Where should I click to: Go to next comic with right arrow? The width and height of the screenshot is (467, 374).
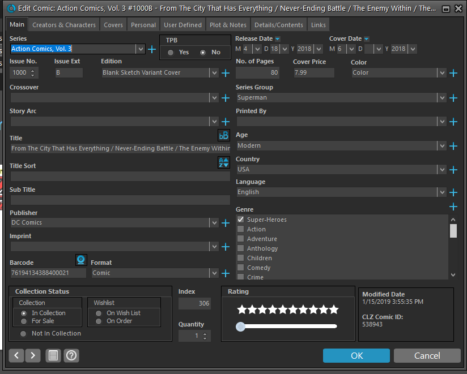[x=33, y=355]
